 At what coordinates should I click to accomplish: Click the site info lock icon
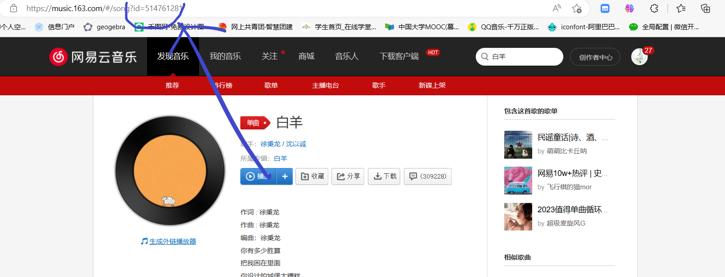(x=13, y=8)
